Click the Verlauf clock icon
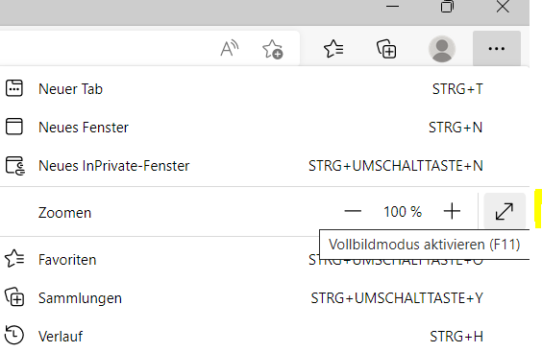 [x=14, y=335]
